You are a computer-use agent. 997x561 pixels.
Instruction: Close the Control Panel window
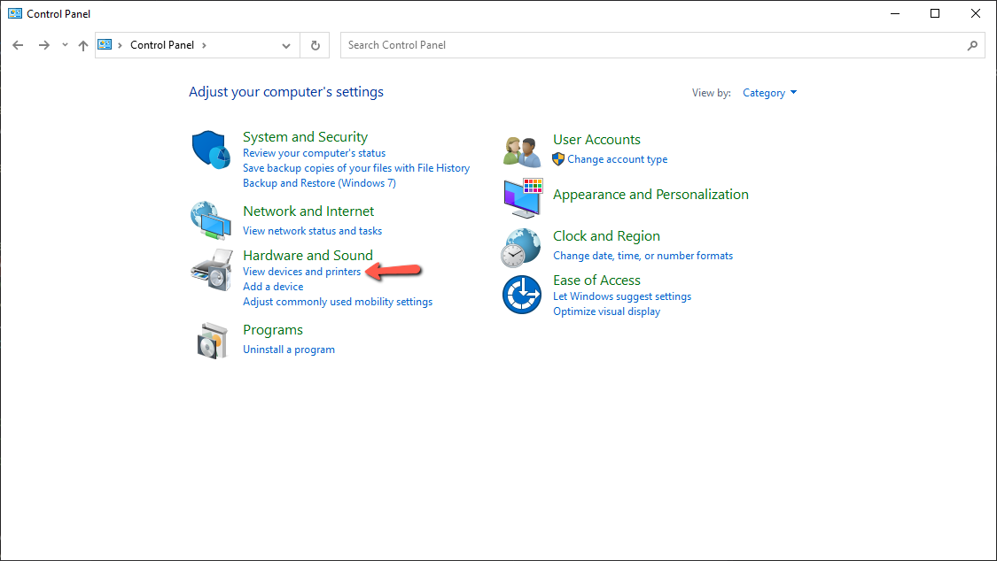pos(976,13)
